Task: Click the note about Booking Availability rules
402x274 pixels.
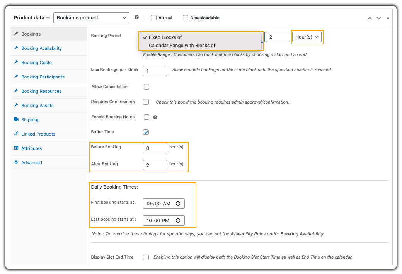Action: pyautogui.click(x=208, y=234)
